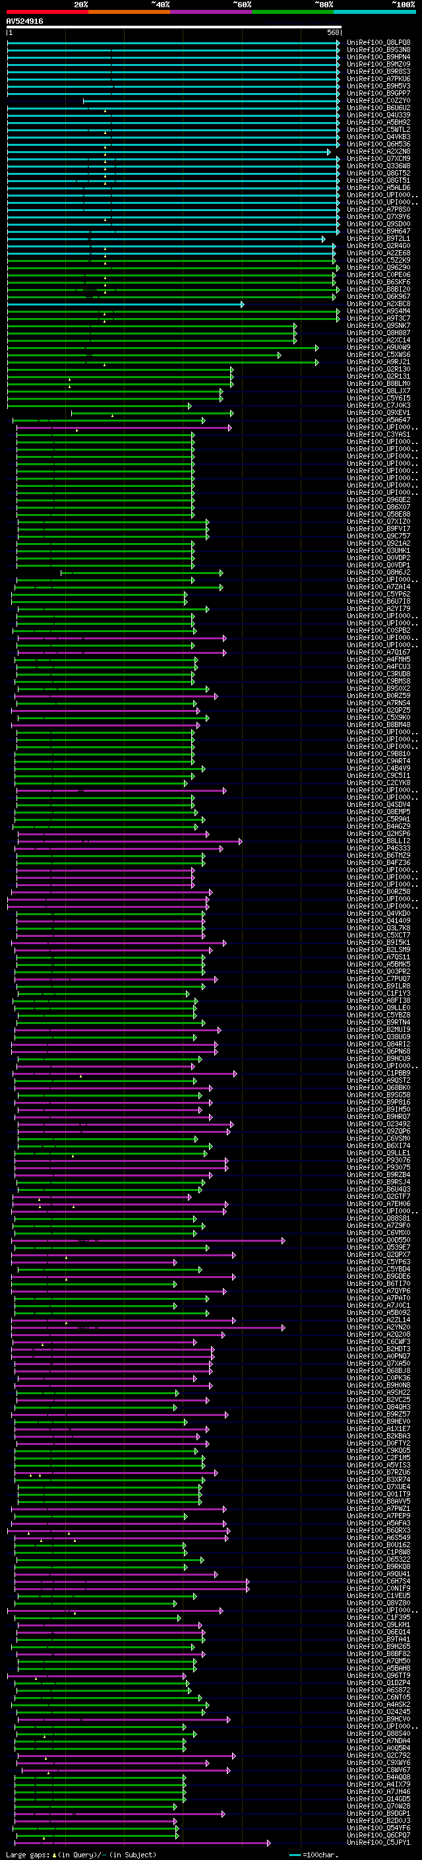Click UniRef100_Q58E88 label
This screenshot has height=1860, width=422.
378,514
